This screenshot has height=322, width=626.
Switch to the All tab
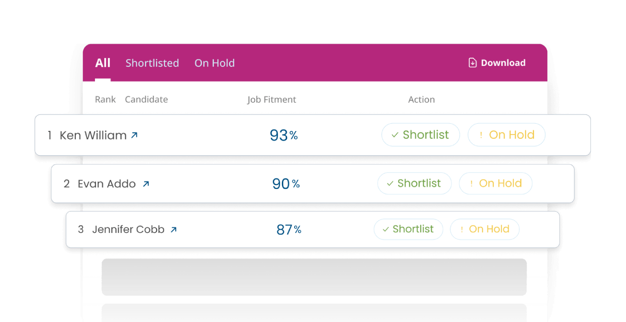(x=103, y=63)
